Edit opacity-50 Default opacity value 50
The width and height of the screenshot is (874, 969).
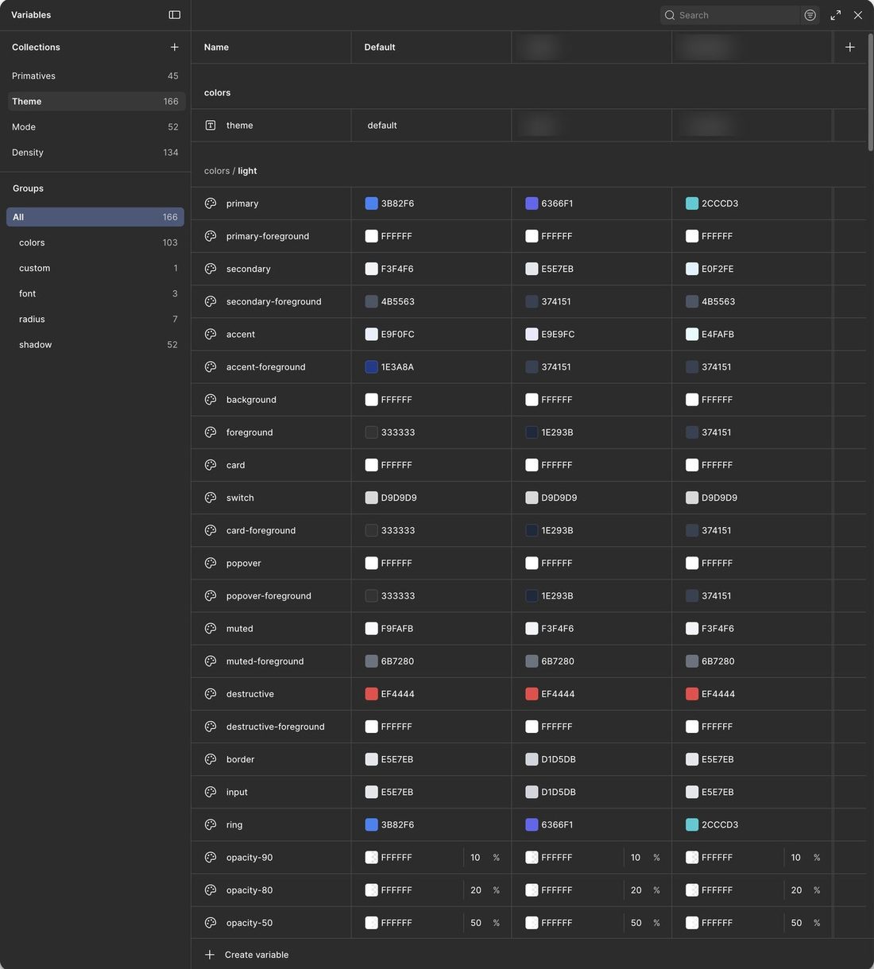click(476, 923)
